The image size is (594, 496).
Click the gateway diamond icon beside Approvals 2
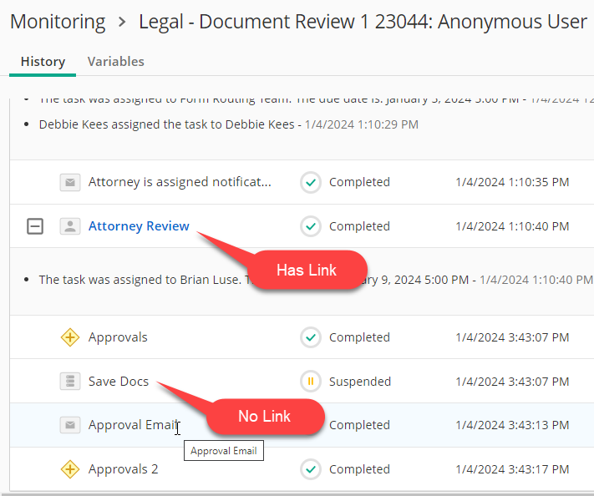coord(70,469)
